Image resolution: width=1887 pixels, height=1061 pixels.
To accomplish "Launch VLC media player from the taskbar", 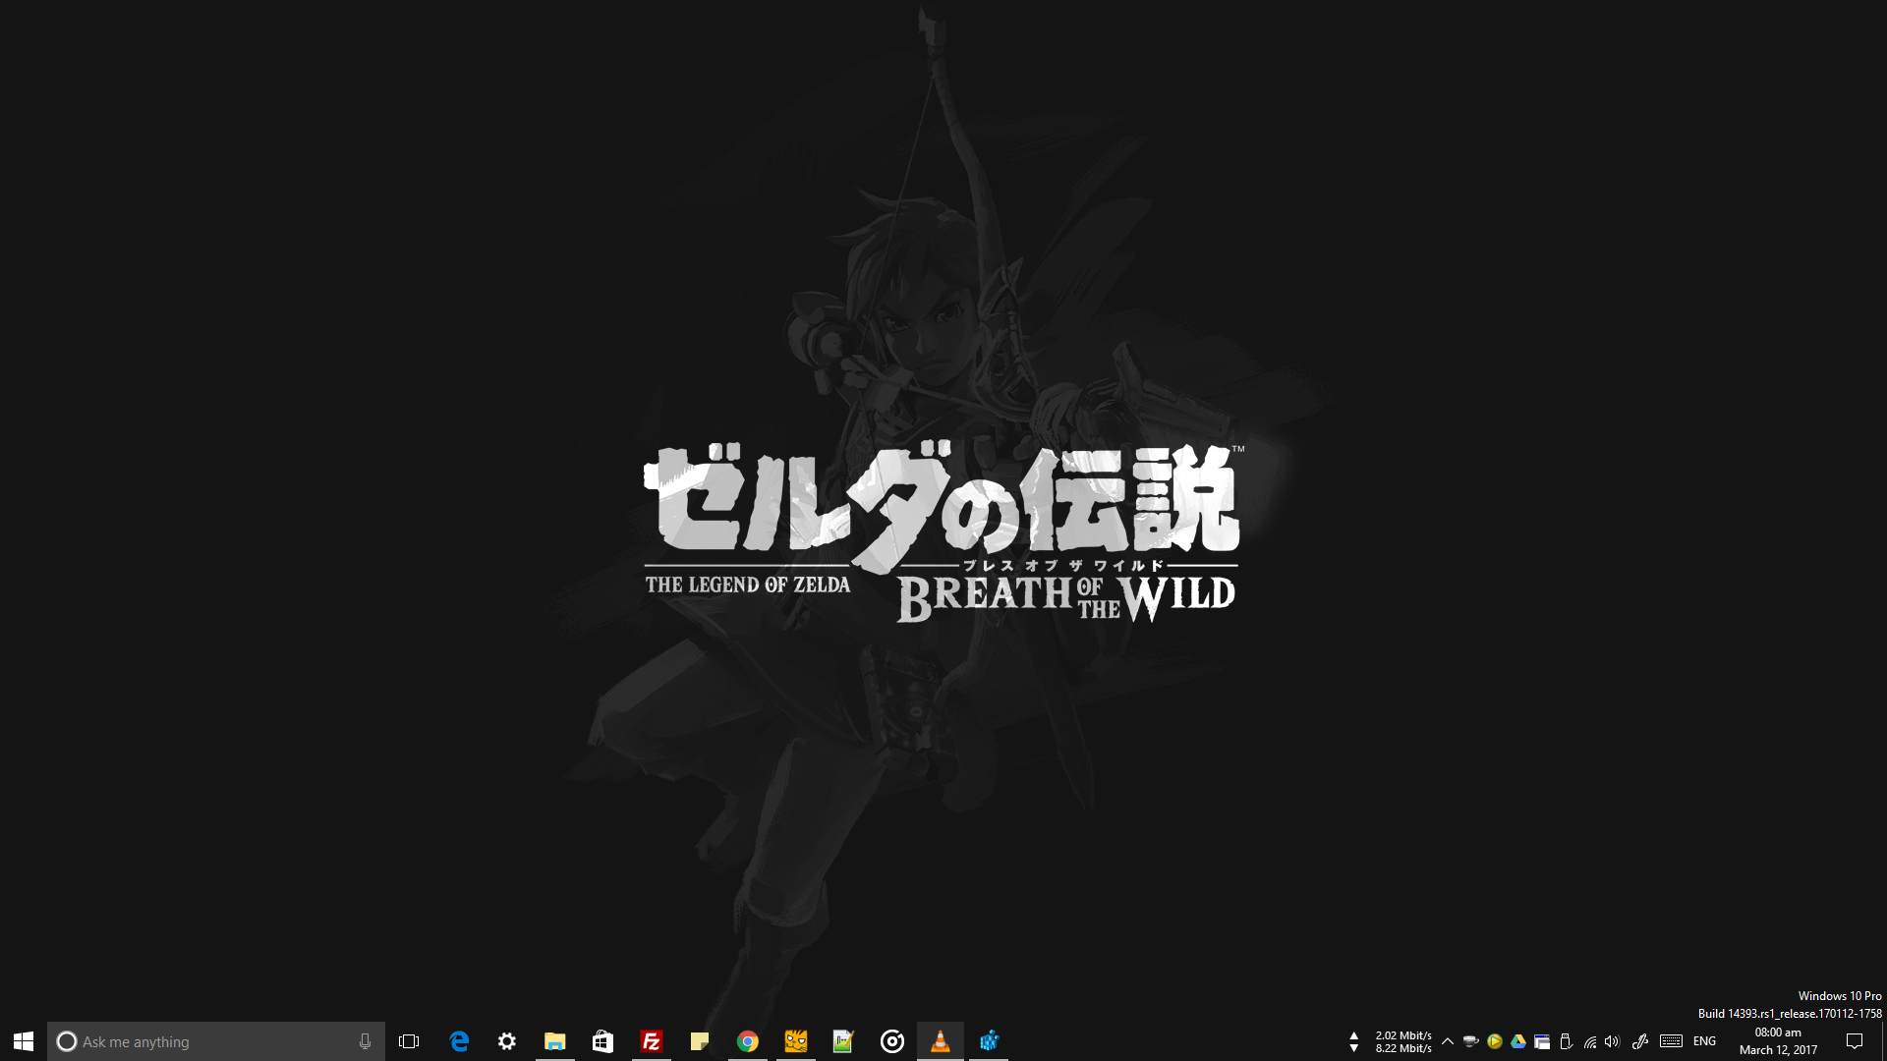I will 940,1041.
